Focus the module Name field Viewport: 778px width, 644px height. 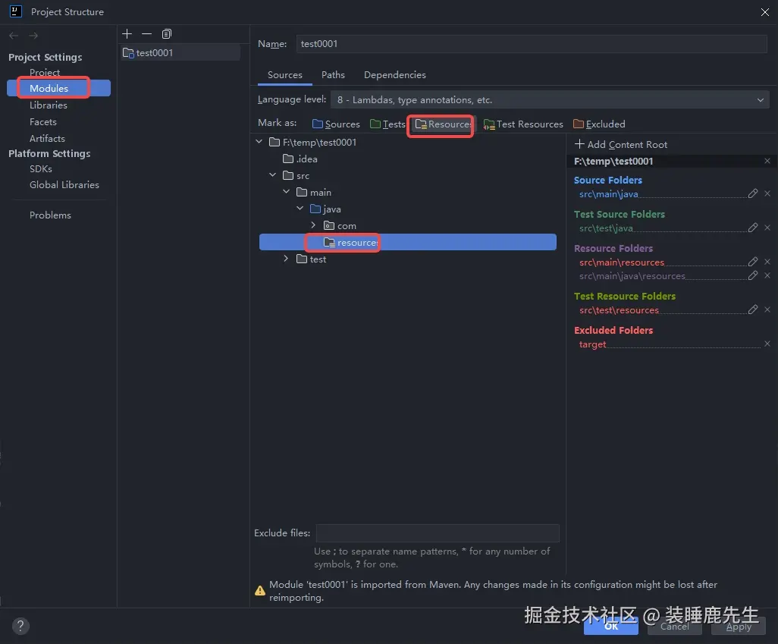[x=532, y=44]
